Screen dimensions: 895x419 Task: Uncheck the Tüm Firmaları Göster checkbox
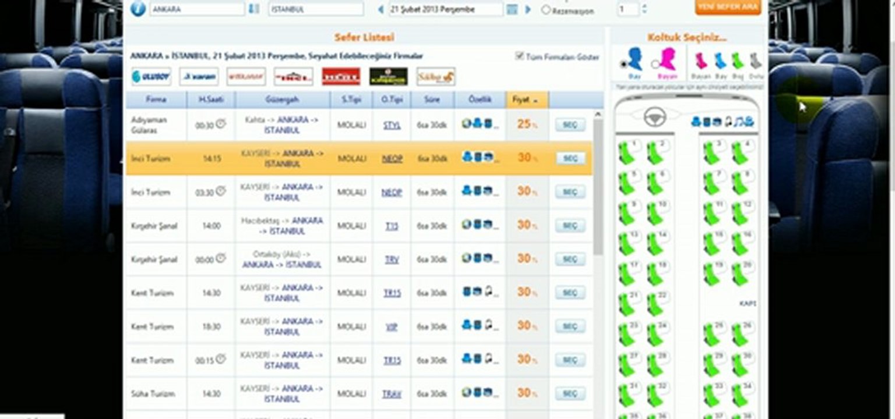[x=519, y=56]
